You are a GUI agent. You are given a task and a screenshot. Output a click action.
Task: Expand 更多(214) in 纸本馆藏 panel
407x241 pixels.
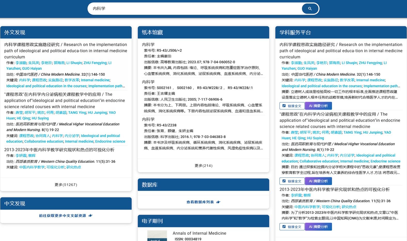coord(203,166)
